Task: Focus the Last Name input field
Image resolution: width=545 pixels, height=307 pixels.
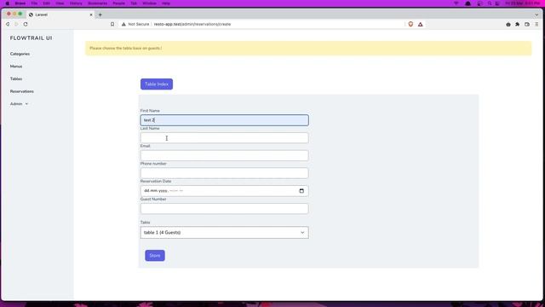Action: [x=224, y=138]
